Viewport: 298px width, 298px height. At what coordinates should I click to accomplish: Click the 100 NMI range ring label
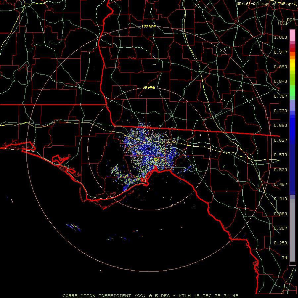pyautogui.click(x=149, y=26)
